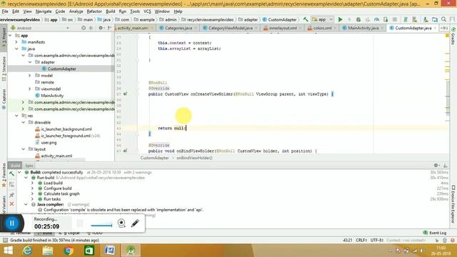Click the hide Build panel icon

point(446,165)
